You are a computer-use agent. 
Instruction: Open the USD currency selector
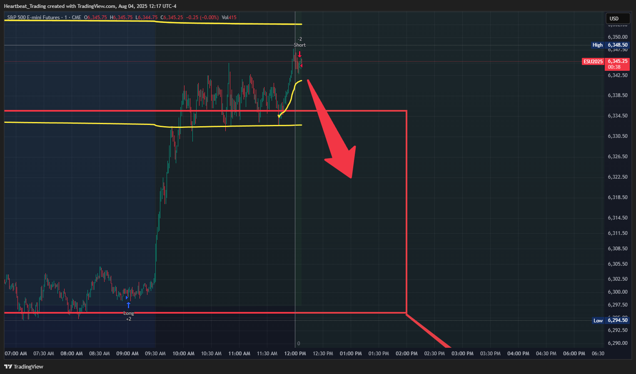tap(617, 18)
